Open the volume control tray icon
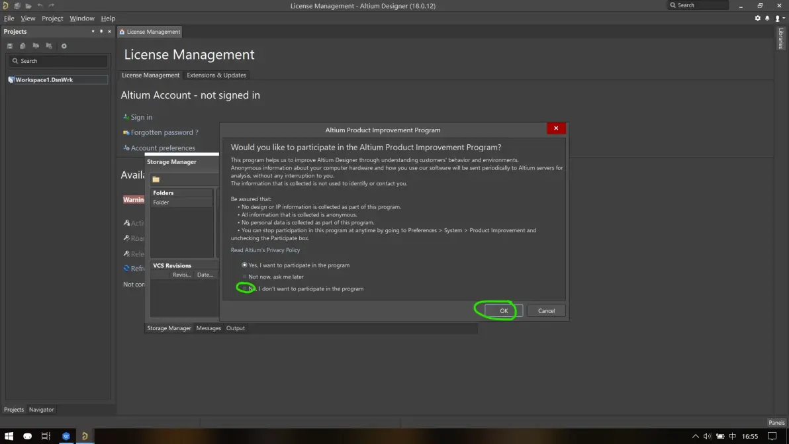This screenshot has height=444, width=789. (708, 436)
